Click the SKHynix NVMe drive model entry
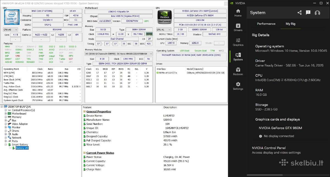The image size is (330, 177). pos(206,73)
